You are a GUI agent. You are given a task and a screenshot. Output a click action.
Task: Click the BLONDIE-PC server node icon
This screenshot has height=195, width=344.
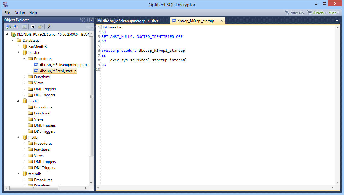coord(14,34)
